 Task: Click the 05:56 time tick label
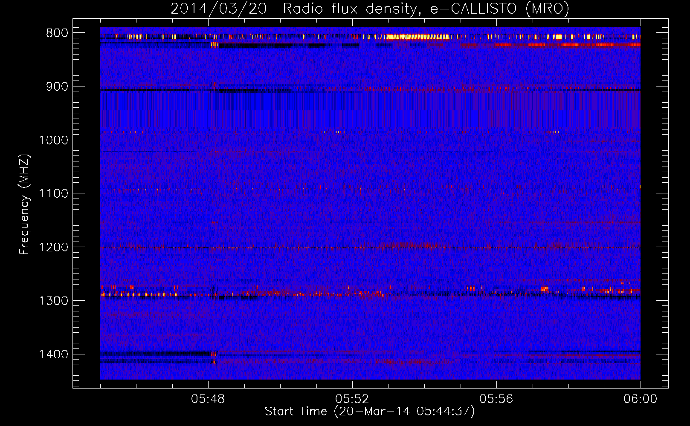pyautogui.click(x=496, y=399)
